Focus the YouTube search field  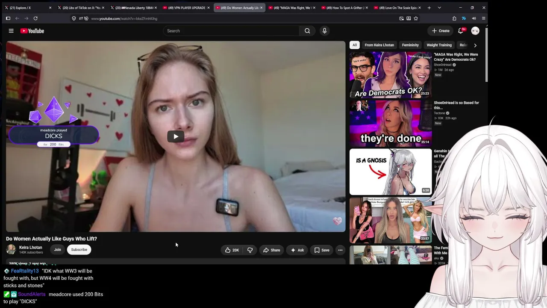point(231,31)
